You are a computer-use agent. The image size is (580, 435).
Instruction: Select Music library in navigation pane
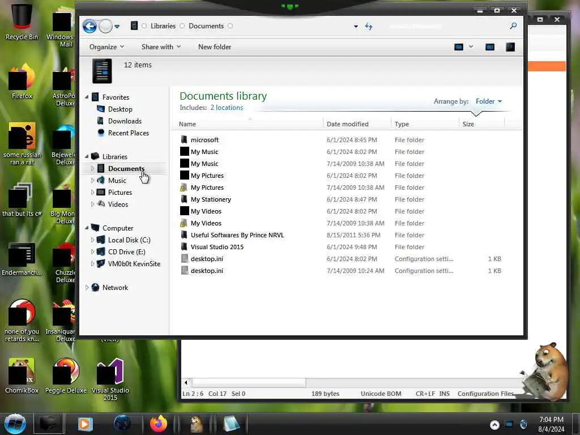(117, 181)
